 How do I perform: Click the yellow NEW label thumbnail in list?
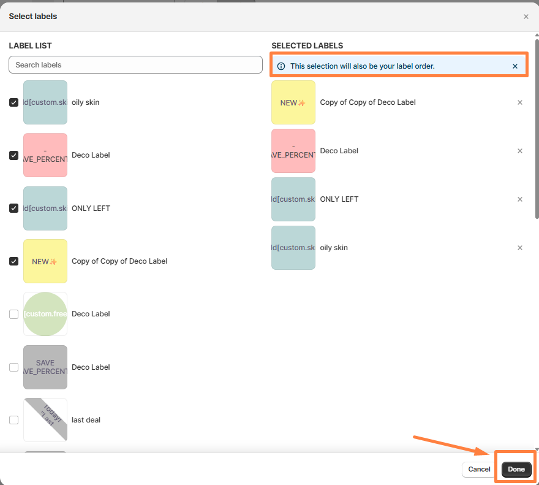coord(45,261)
